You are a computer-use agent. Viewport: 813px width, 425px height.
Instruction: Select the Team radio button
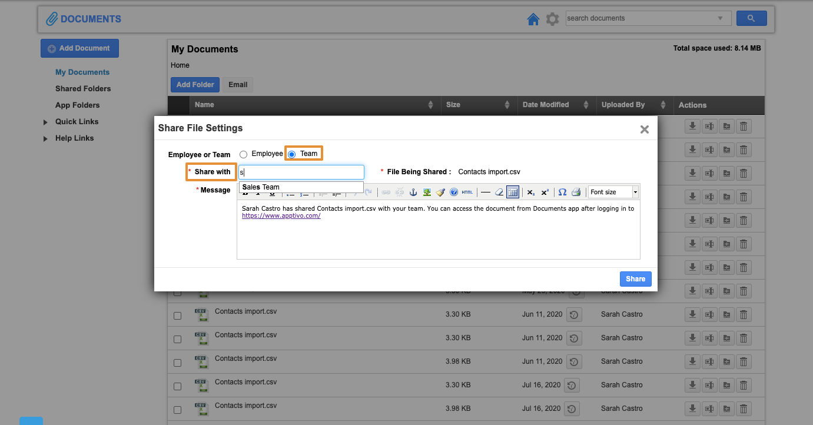pyautogui.click(x=292, y=154)
